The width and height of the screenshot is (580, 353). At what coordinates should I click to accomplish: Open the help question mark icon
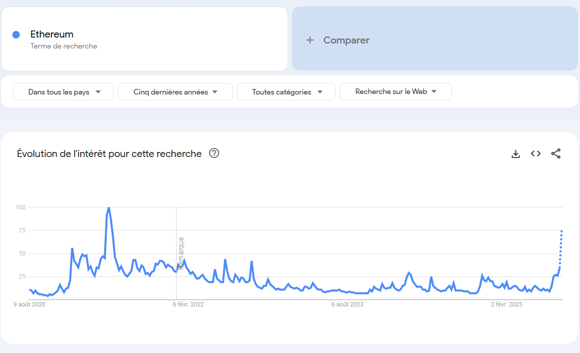coord(214,153)
